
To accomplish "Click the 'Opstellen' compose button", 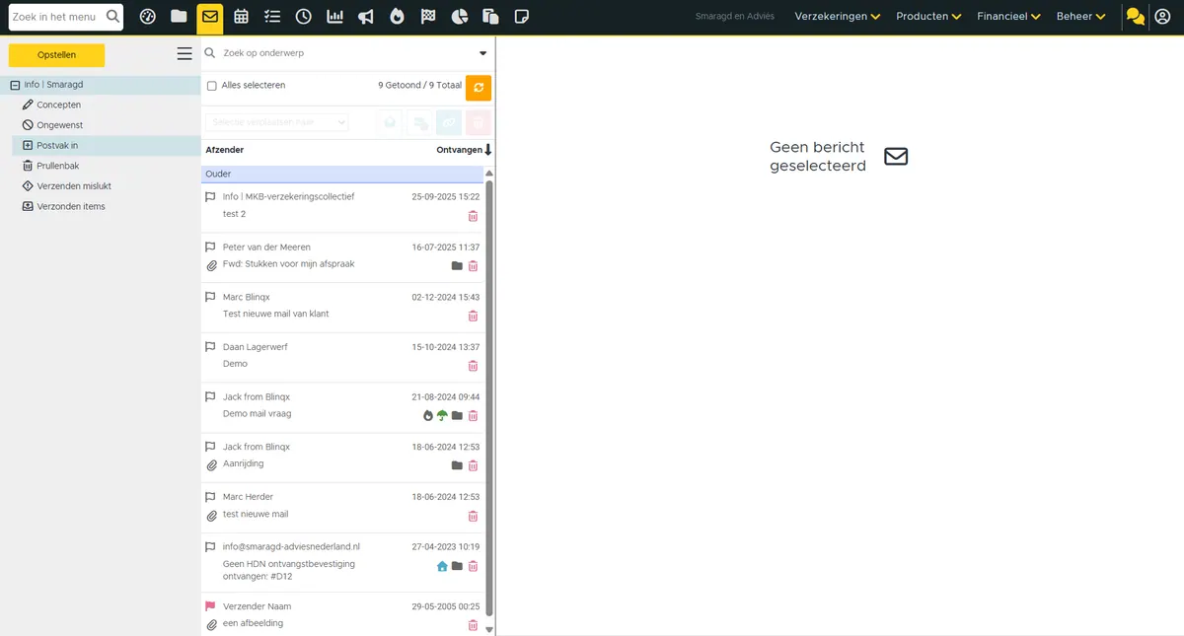I will [56, 55].
